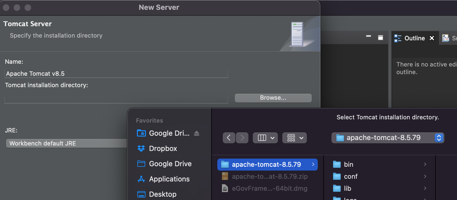Click the Name field with Apache Tomcat v8.5
Viewport: 457px width, 200px height.
pyautogui.click(x=116, y=74)
